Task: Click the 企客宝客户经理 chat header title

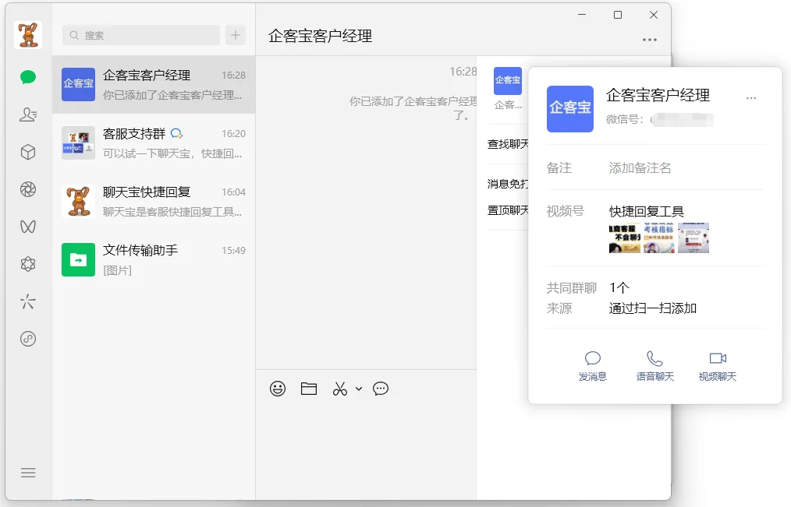Action: click(321, 37)
